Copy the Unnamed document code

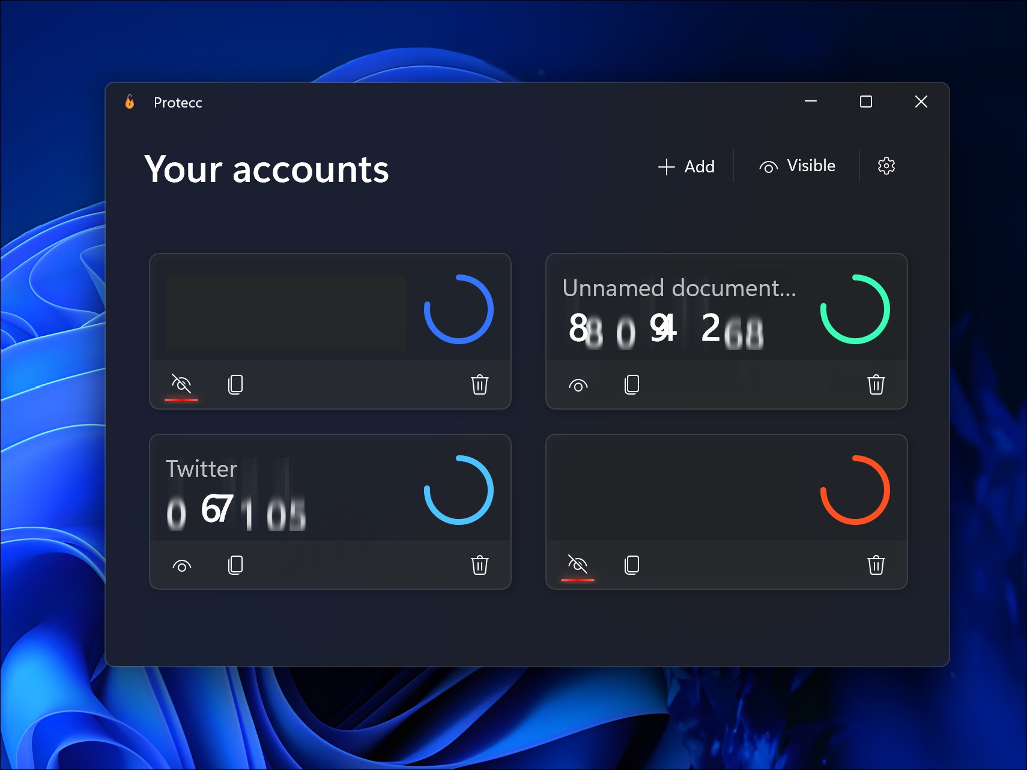click(631, 385)
